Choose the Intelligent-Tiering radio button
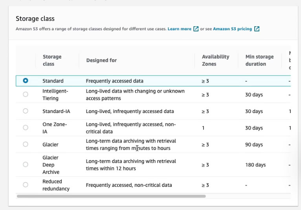The image size is (301, 210). pos(26,95)
